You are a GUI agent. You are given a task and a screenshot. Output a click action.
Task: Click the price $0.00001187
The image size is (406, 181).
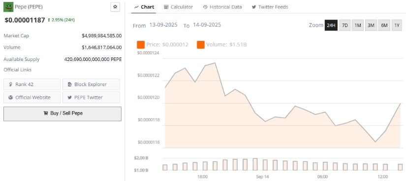pos(25,20)
